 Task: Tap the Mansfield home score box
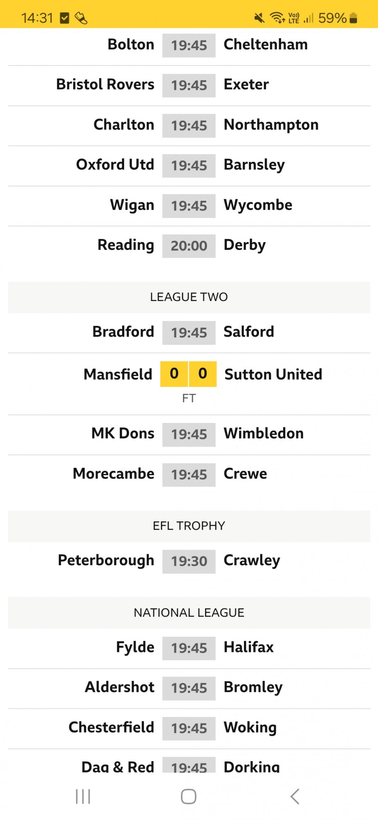(x=174, y=373)
